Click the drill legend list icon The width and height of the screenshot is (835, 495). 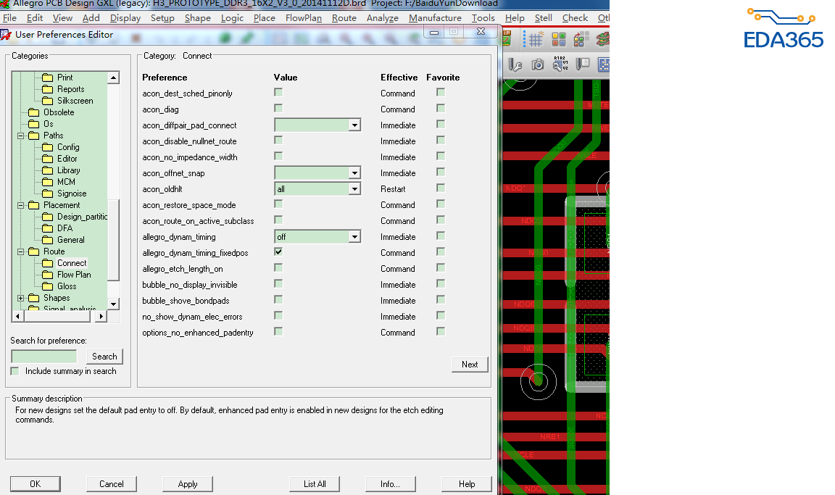[582, 65]
